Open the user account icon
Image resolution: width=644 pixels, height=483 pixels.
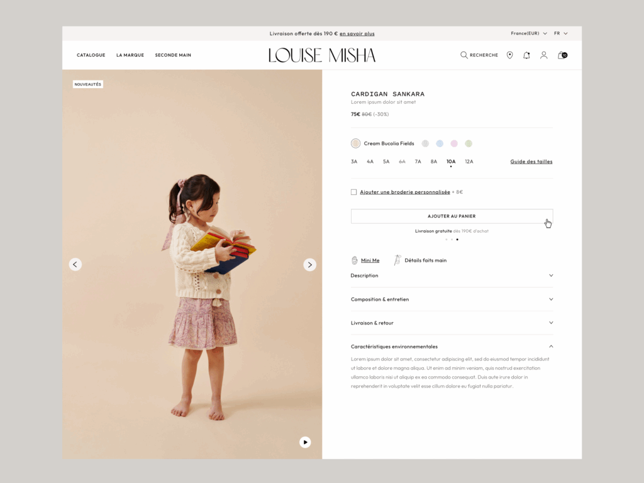pos(544,55)
